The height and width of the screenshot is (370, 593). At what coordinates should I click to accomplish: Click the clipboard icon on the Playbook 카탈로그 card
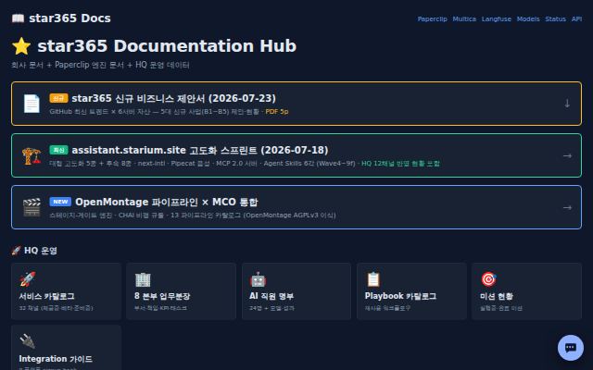coord(373,279)
